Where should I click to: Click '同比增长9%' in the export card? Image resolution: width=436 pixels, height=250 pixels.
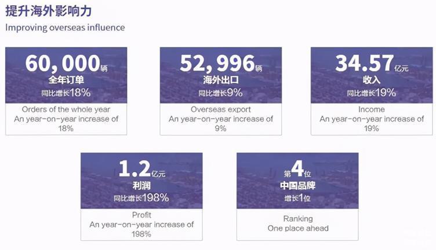pos(221,93)
